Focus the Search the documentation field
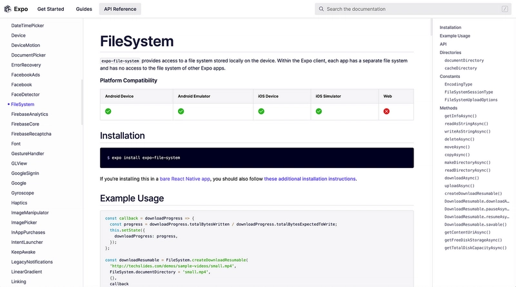Viewport: 516px width, 287px height. click(x=413, y=9)
